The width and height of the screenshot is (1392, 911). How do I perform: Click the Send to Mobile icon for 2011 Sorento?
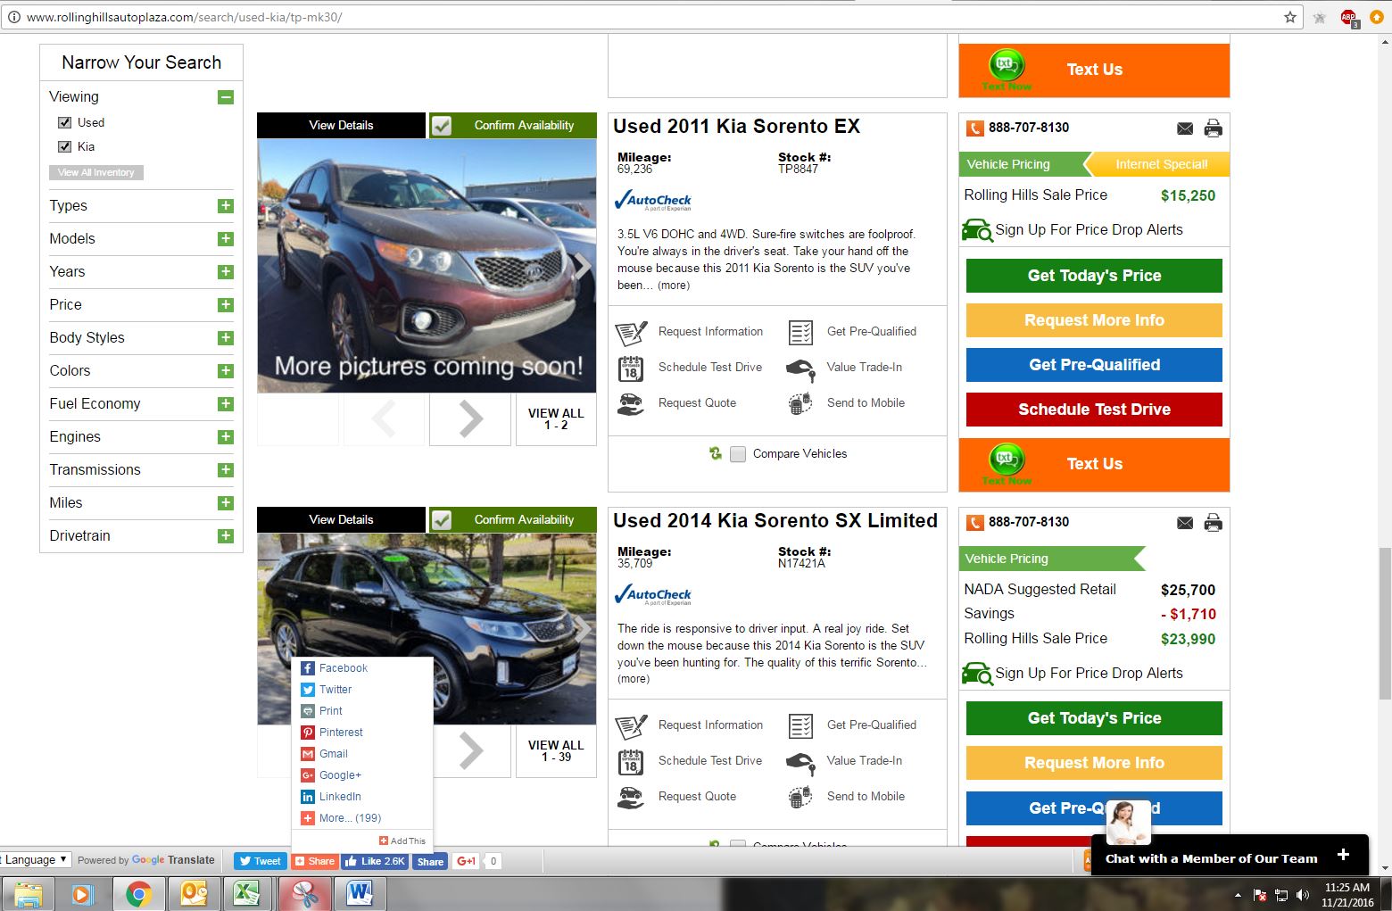(800, 403)
